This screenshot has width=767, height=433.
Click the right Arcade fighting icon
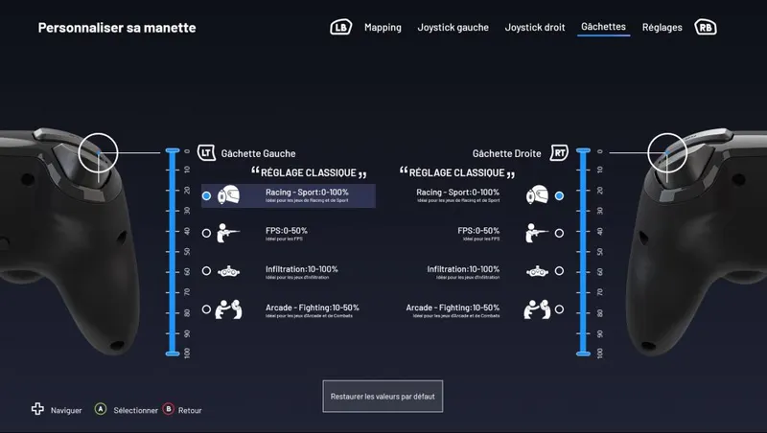coord(536,309)
